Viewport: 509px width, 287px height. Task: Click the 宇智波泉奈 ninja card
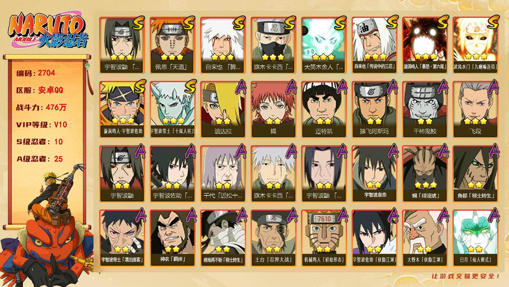tap(374, 174)
